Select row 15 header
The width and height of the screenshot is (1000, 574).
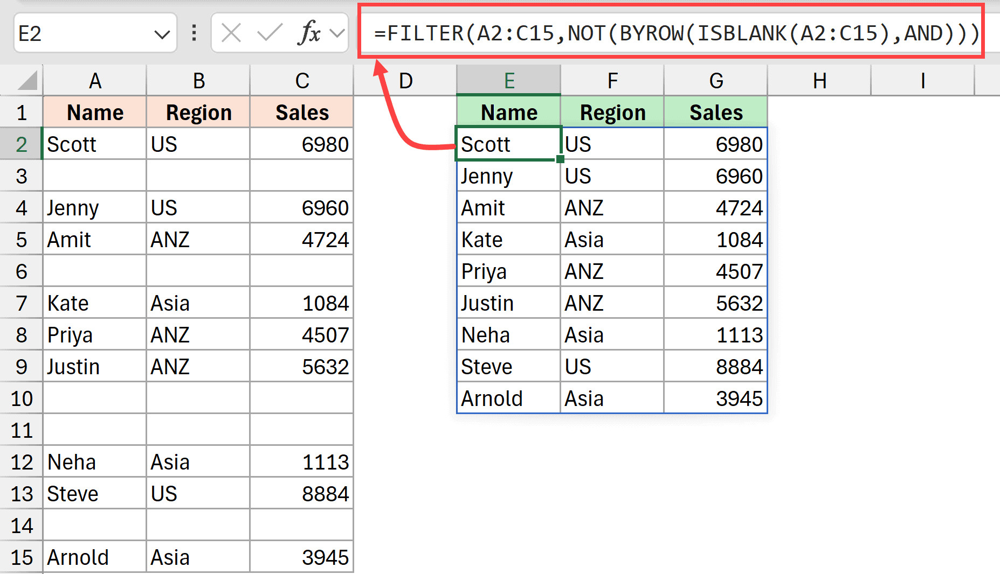[22, 557]
